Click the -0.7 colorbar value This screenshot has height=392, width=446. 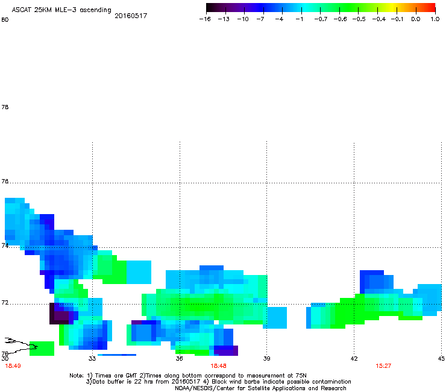click(321, 19)
